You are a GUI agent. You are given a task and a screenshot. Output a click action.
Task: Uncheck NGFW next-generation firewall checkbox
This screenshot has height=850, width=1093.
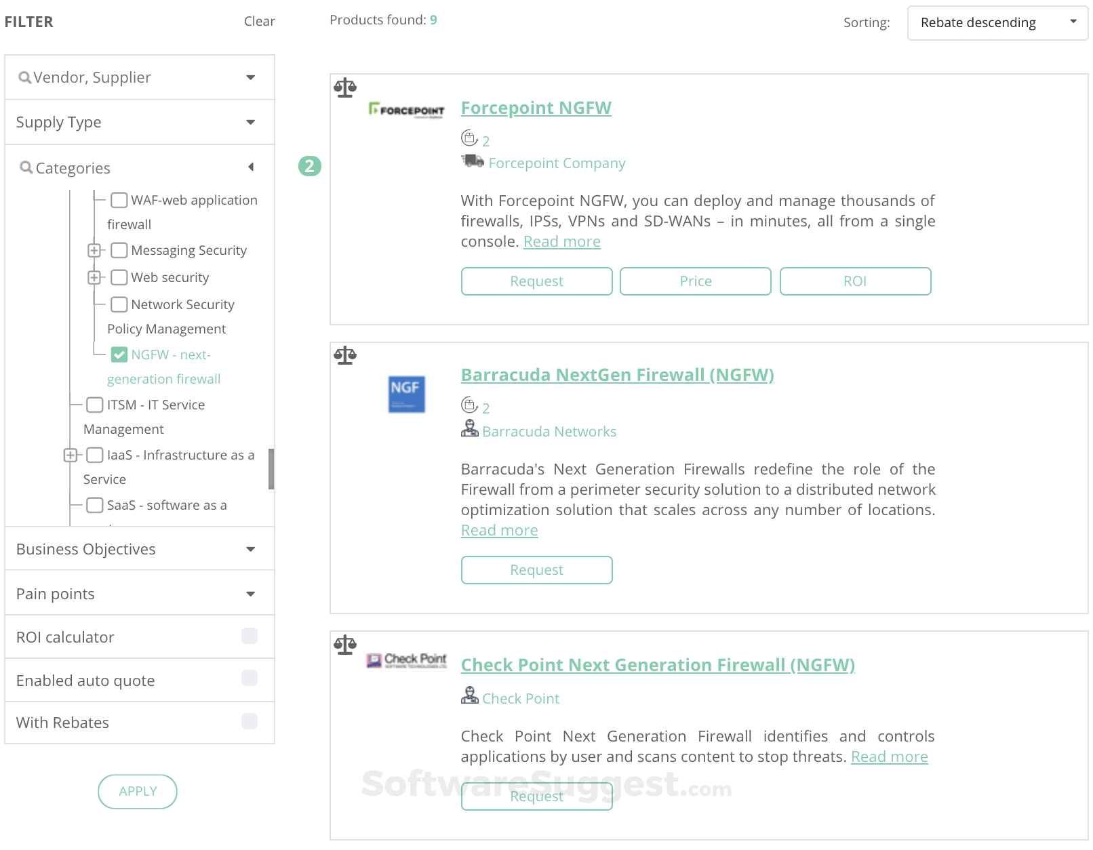tap(119, 355)
